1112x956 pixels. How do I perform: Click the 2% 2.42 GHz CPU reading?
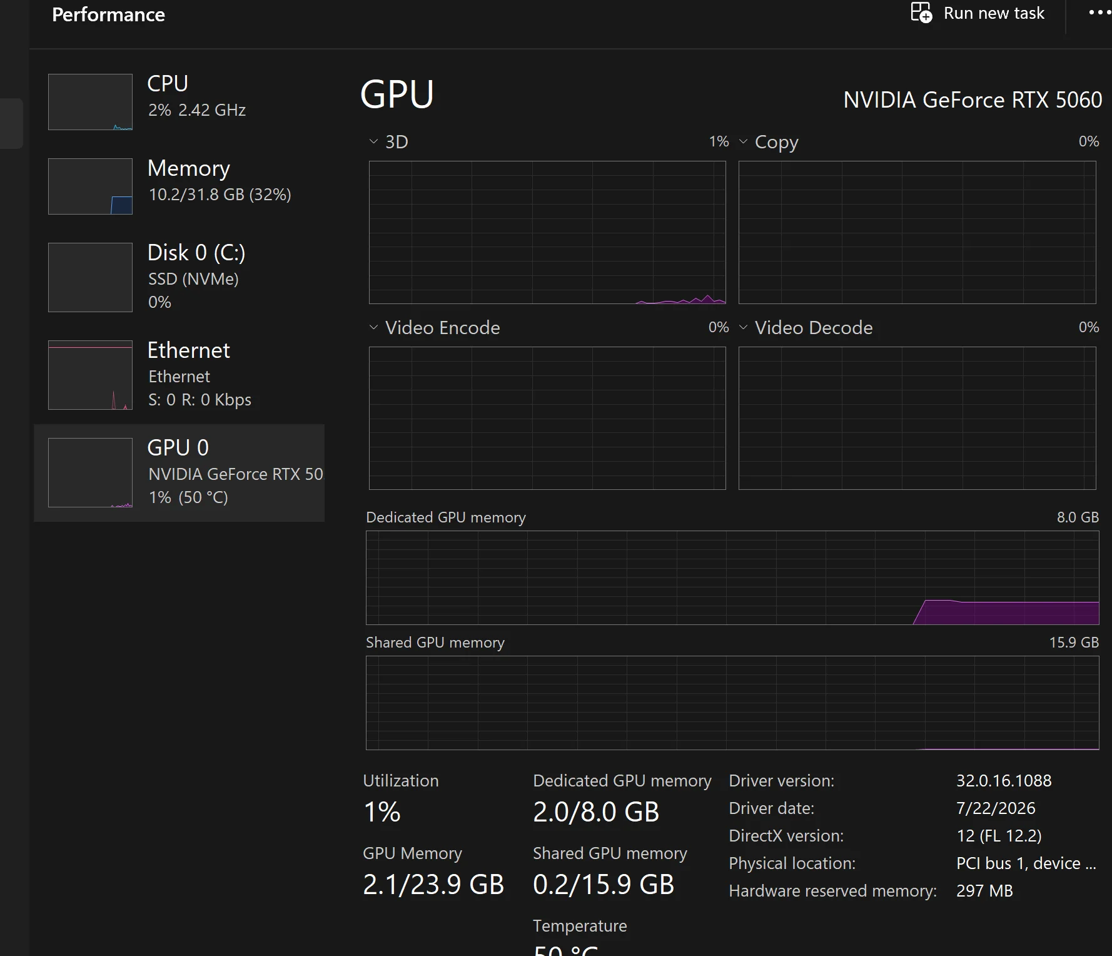(x=197, y=110)
